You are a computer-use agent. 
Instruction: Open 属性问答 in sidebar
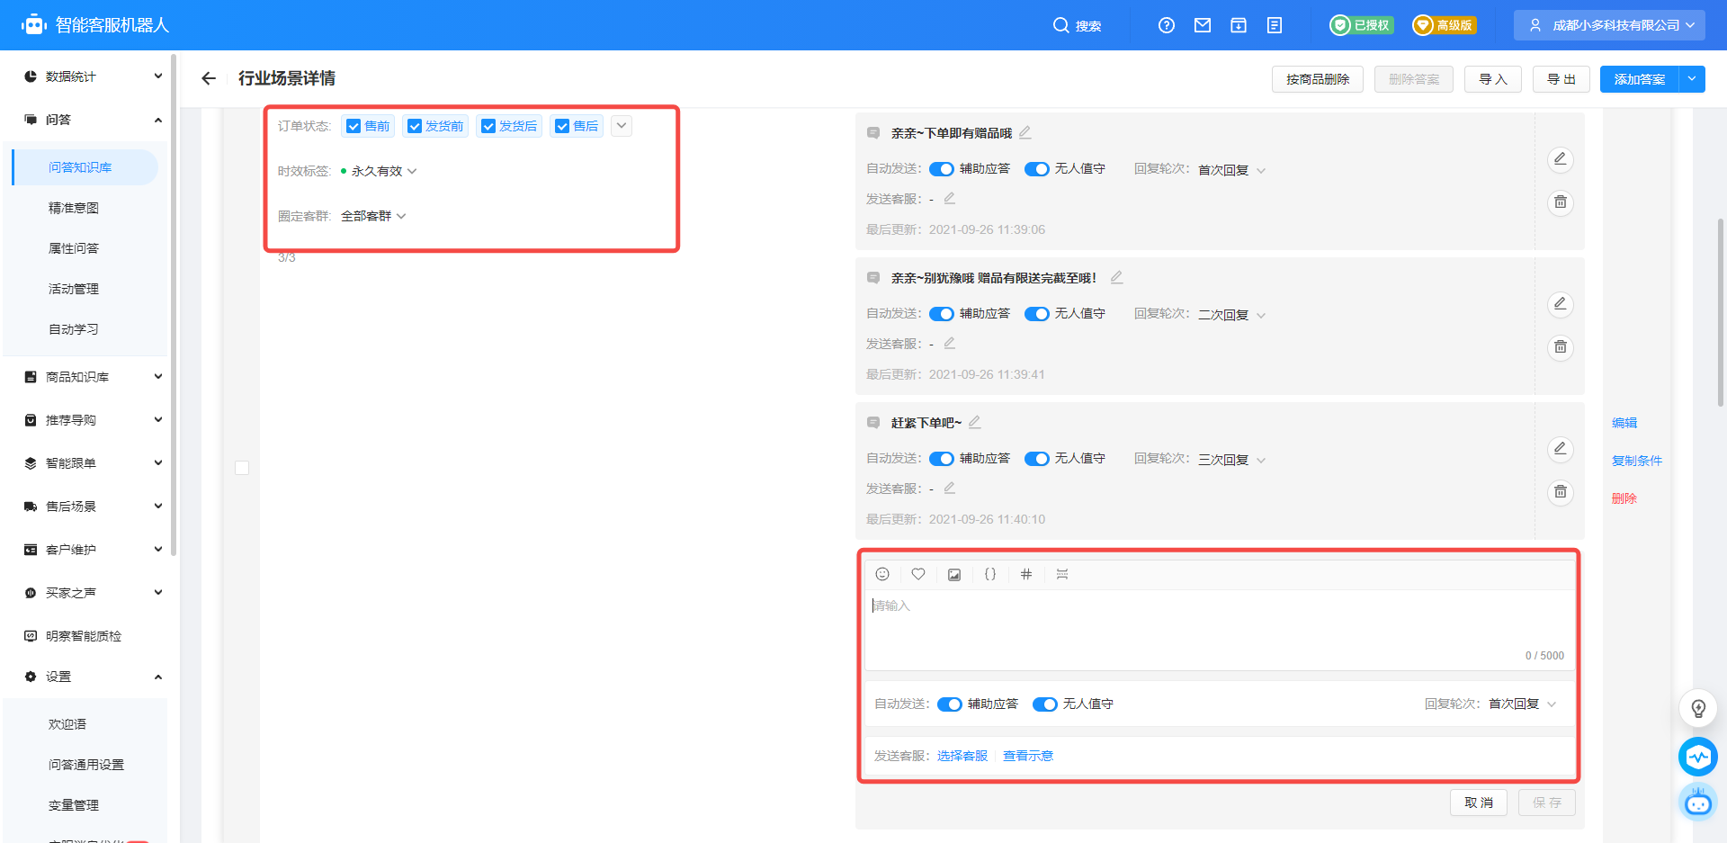point(74,248)
